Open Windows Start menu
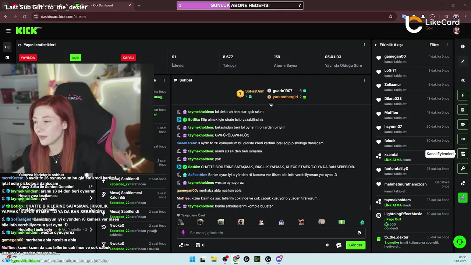Viewport: 471px width, 265px height. (192, 259)
